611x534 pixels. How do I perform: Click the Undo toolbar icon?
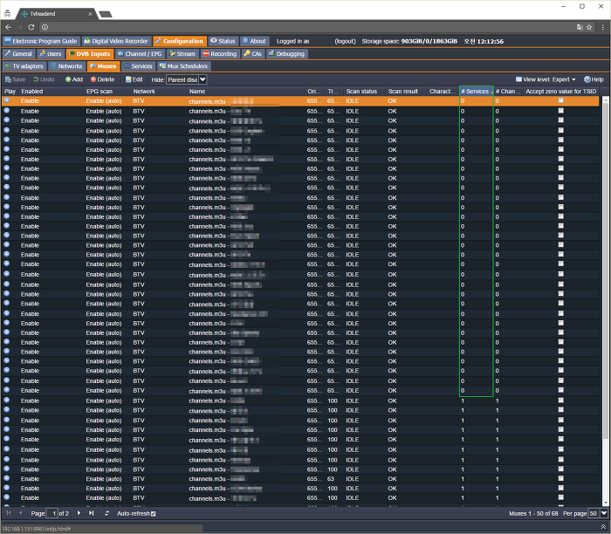tap(44, 79)
